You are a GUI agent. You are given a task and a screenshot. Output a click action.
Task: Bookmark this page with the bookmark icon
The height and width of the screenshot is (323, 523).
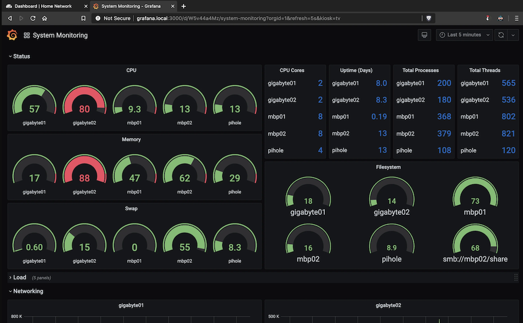pos(83,18)
